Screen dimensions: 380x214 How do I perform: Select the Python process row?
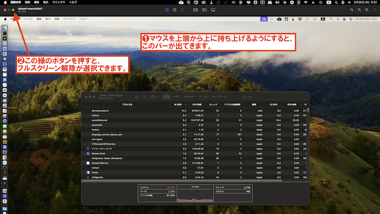[99, 115]
